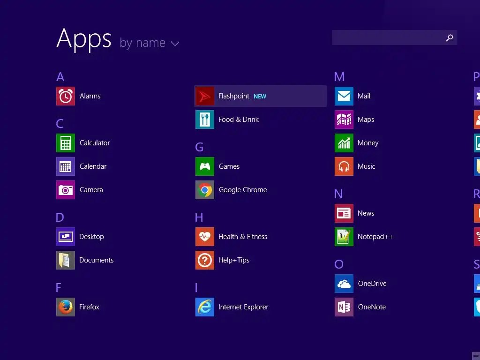Click the Camera app icon
This screenshot has height=360, width=480.
click(66, 190)
